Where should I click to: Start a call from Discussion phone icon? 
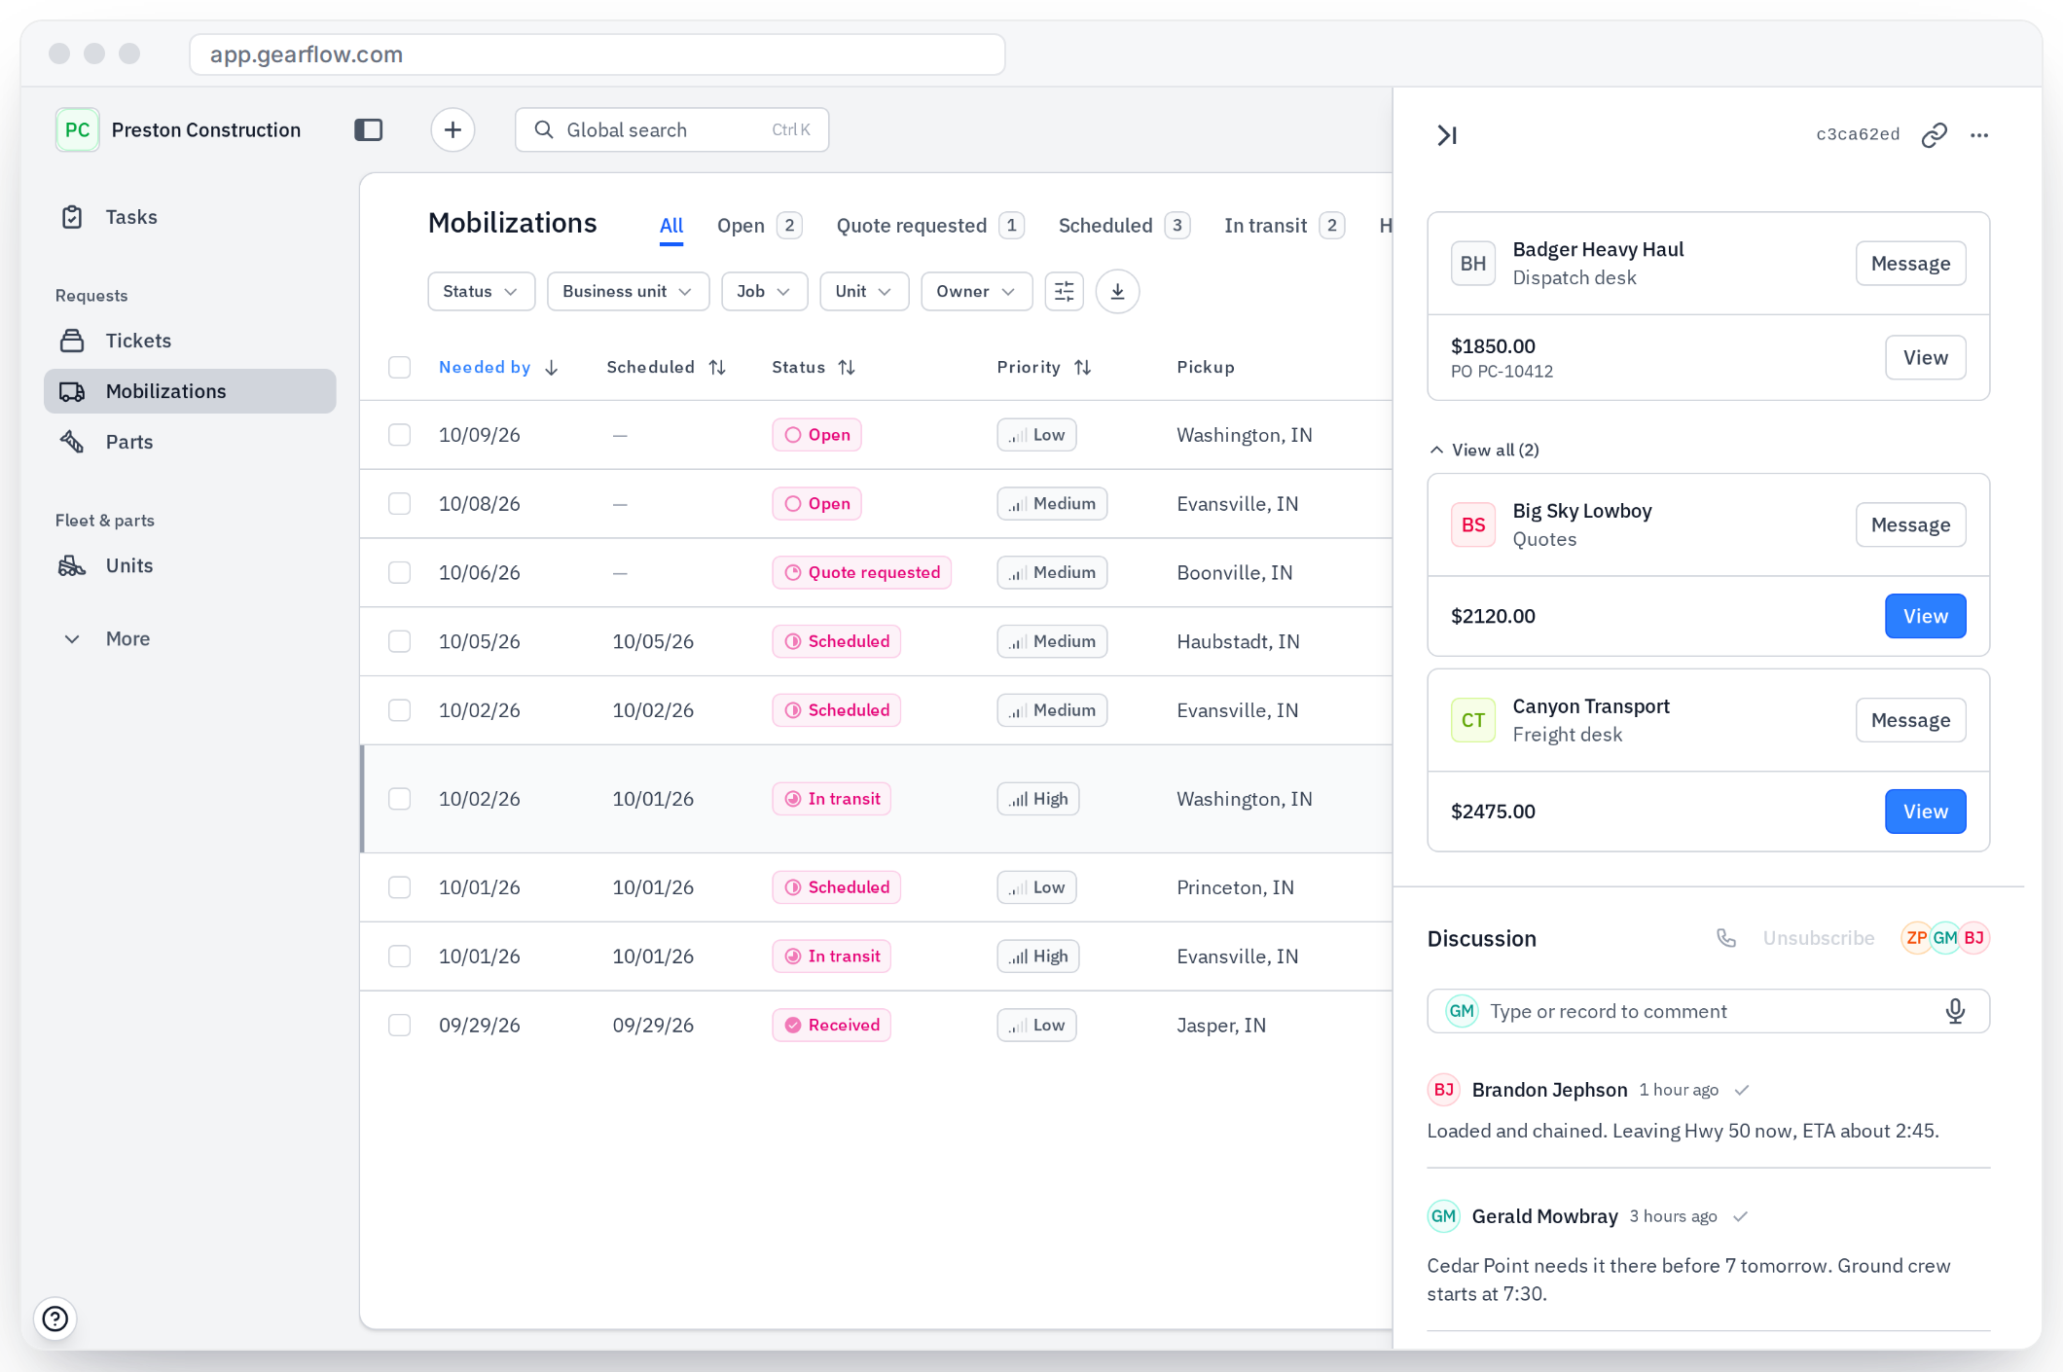tap(1726, 938)
